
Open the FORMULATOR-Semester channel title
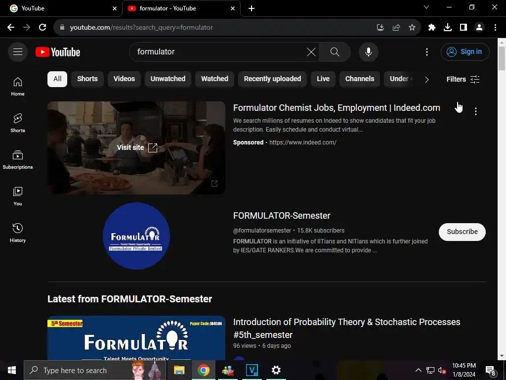[282, 216]
